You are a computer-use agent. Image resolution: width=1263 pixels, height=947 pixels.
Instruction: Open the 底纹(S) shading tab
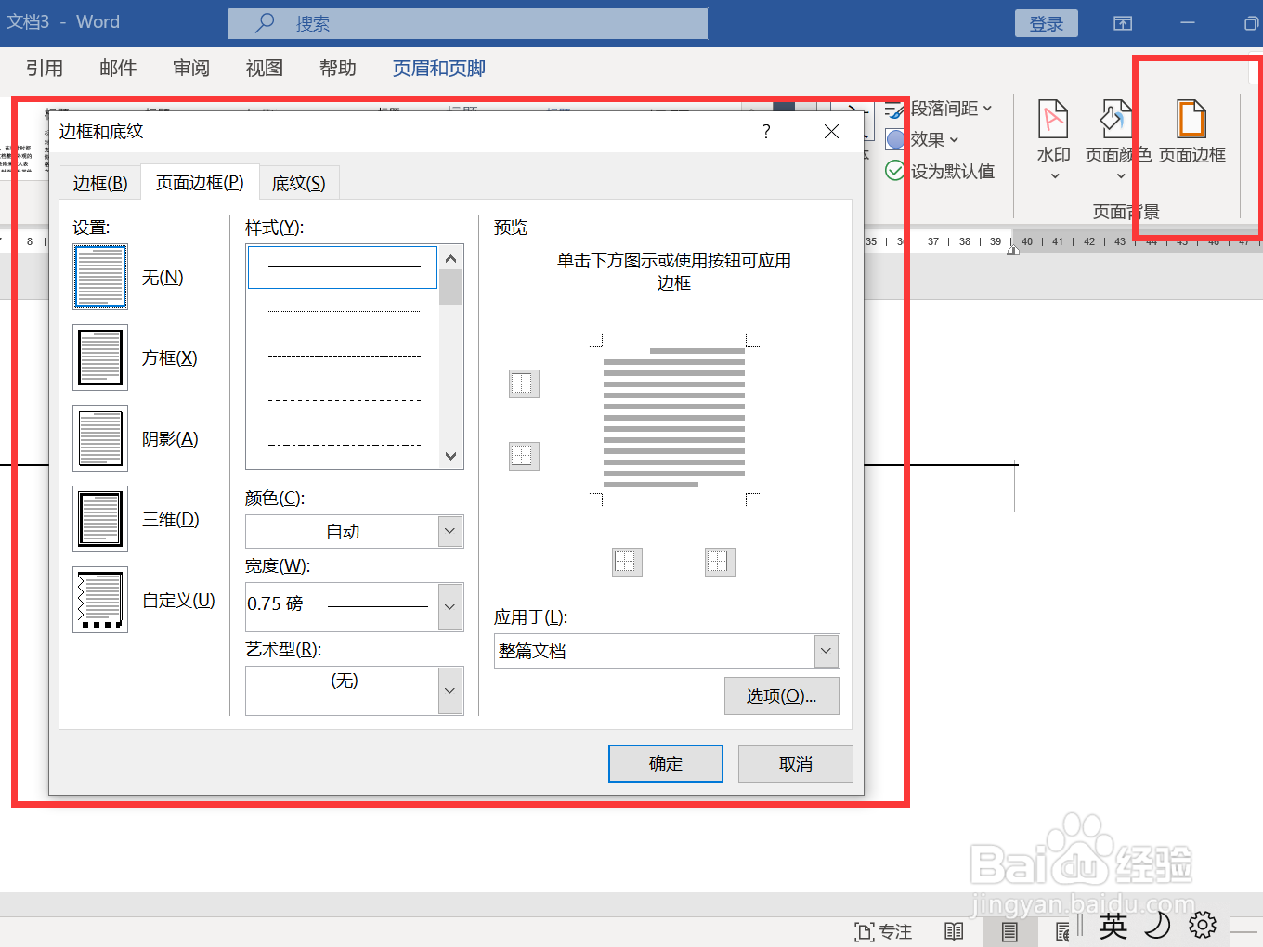pos(298,183)
